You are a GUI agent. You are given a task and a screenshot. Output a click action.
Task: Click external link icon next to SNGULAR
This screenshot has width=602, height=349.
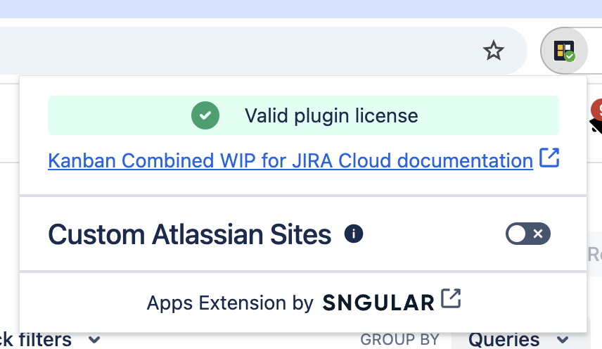pos(451,299)
